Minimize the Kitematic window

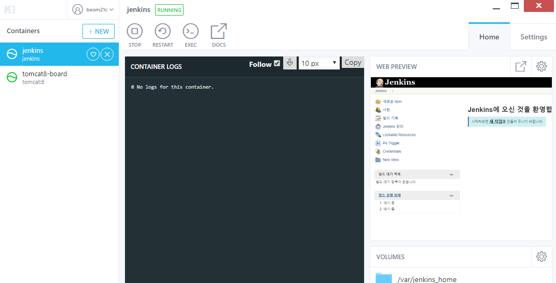coord(496,7)
